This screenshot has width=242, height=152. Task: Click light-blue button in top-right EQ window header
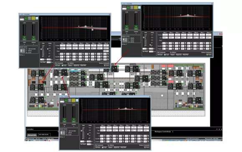(139, 8)
